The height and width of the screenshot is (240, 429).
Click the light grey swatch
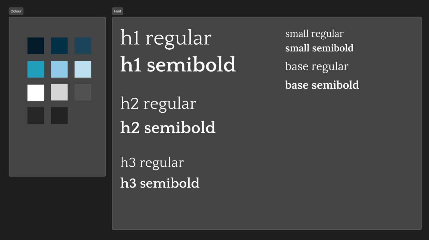[x=59, y=92]
